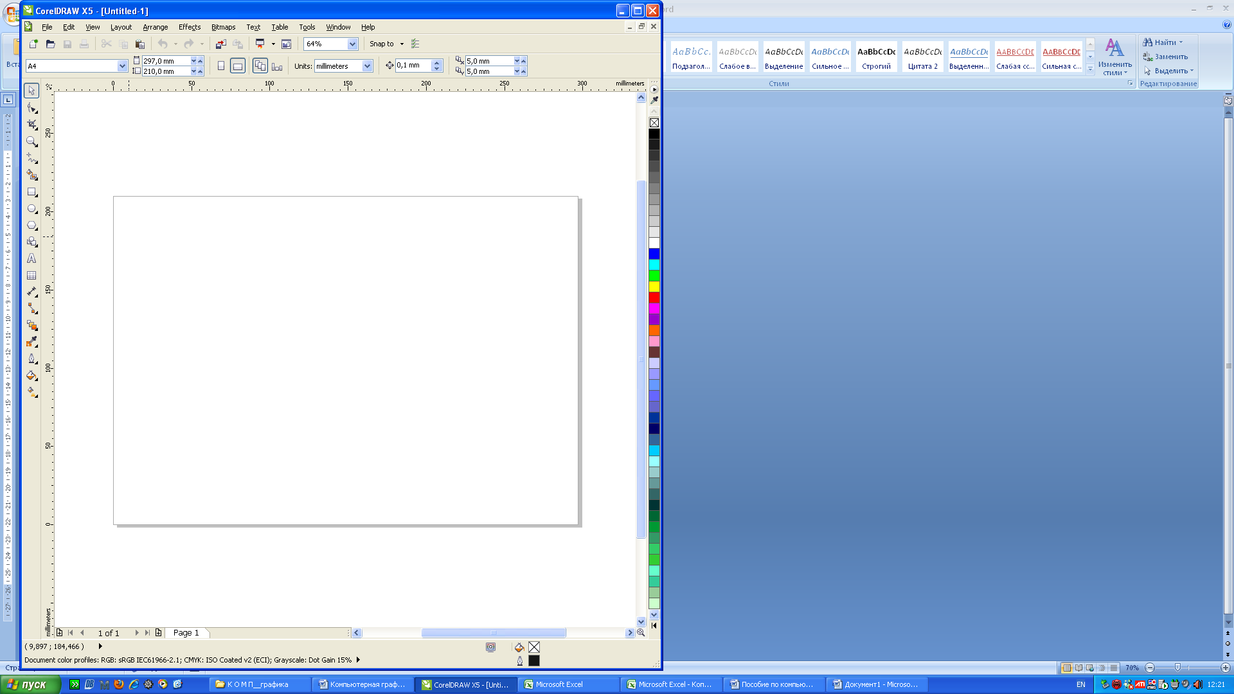Select the Shape tool
Screen dimensions: 1234x694
point(31,108)
